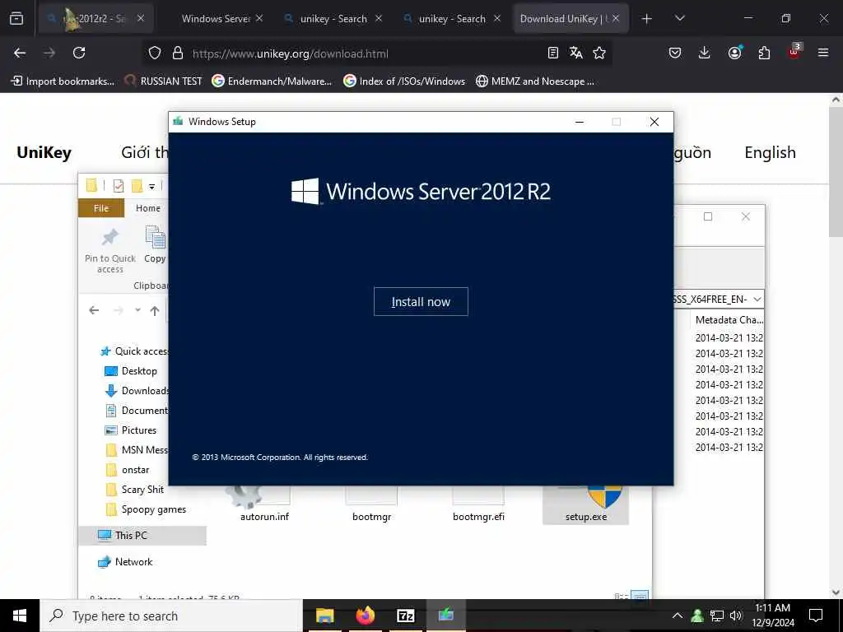Open Desktop in navigation pane
843x632 pixels.
coord(131,371)
